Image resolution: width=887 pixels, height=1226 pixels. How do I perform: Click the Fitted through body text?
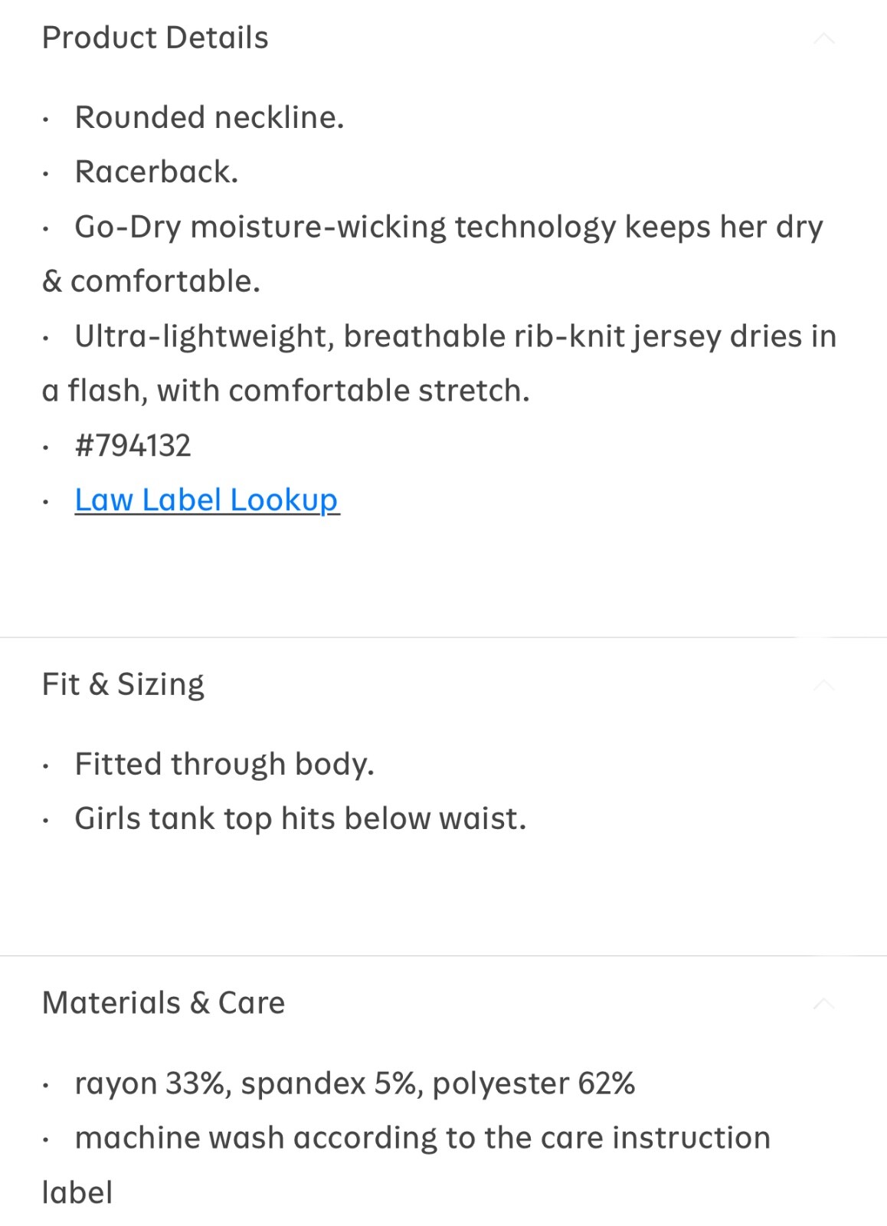pos(224,764)
